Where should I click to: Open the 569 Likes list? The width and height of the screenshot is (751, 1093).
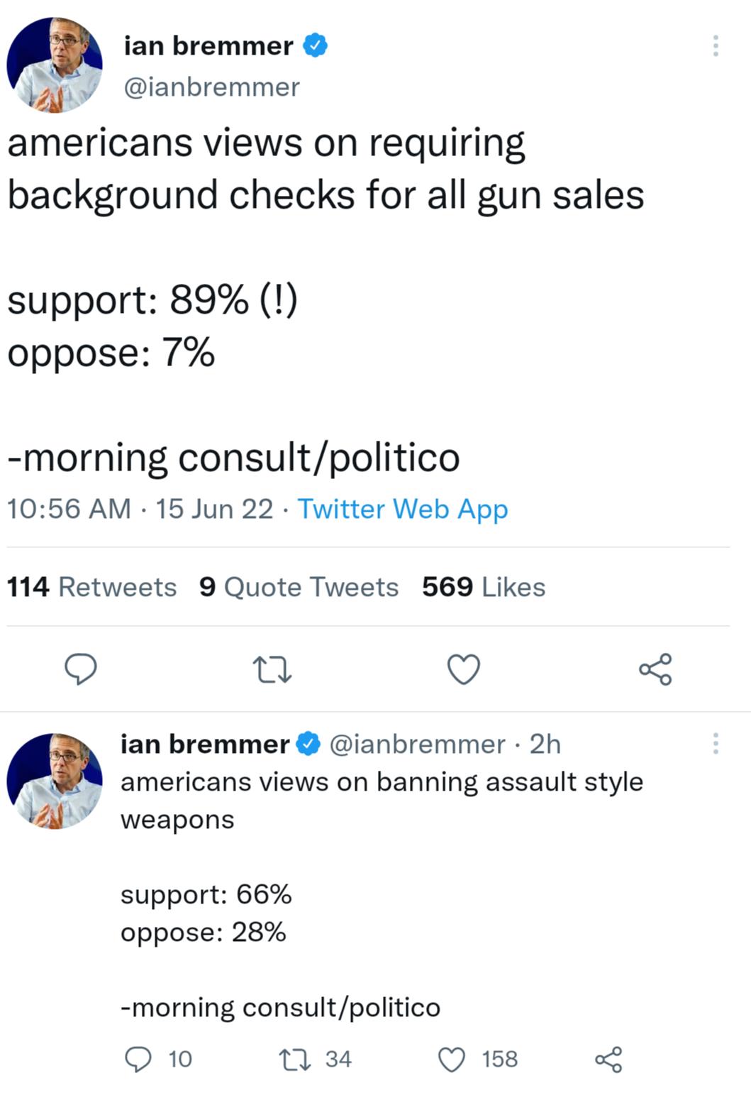(483, 587)
